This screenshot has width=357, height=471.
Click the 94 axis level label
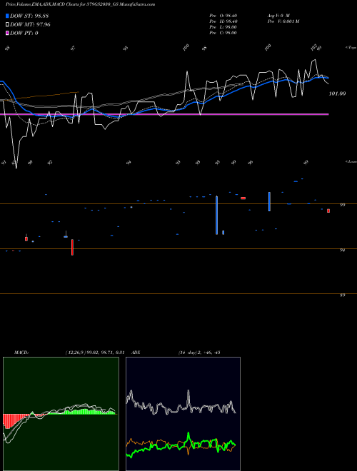pos(342,250)
